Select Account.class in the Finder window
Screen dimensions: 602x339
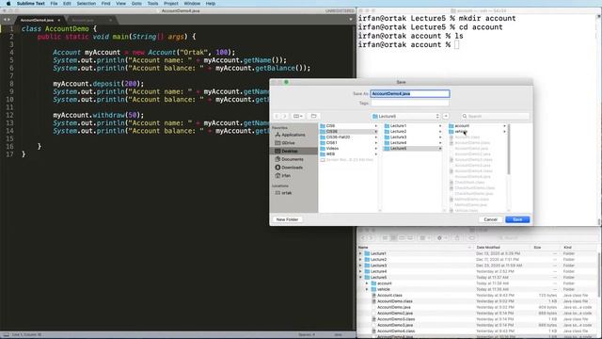389,295
